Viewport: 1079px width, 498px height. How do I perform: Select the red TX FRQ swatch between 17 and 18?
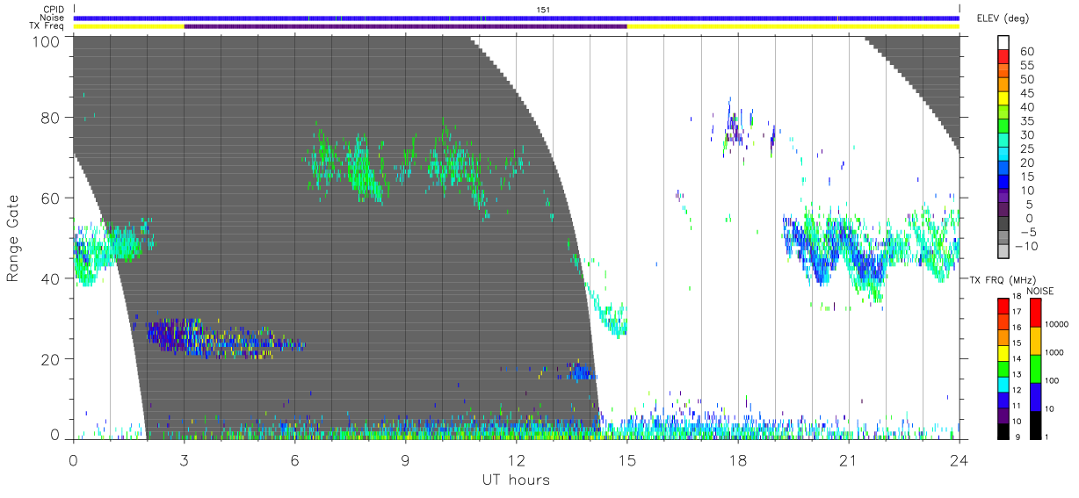click(1003, 307)
